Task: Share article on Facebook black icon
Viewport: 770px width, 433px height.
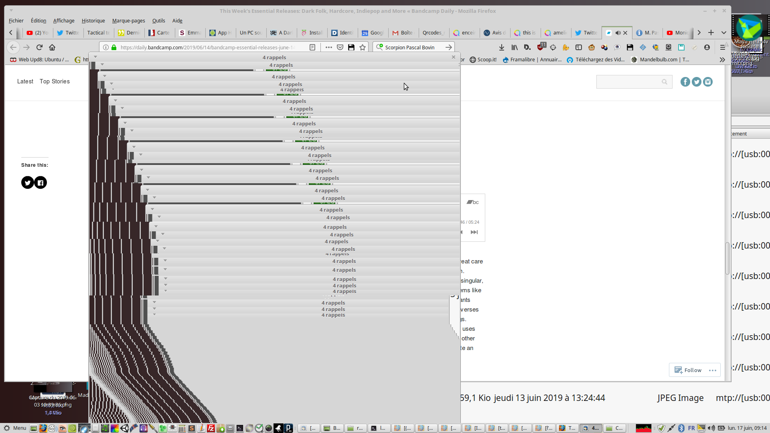Action: click(x=41, y=183)
